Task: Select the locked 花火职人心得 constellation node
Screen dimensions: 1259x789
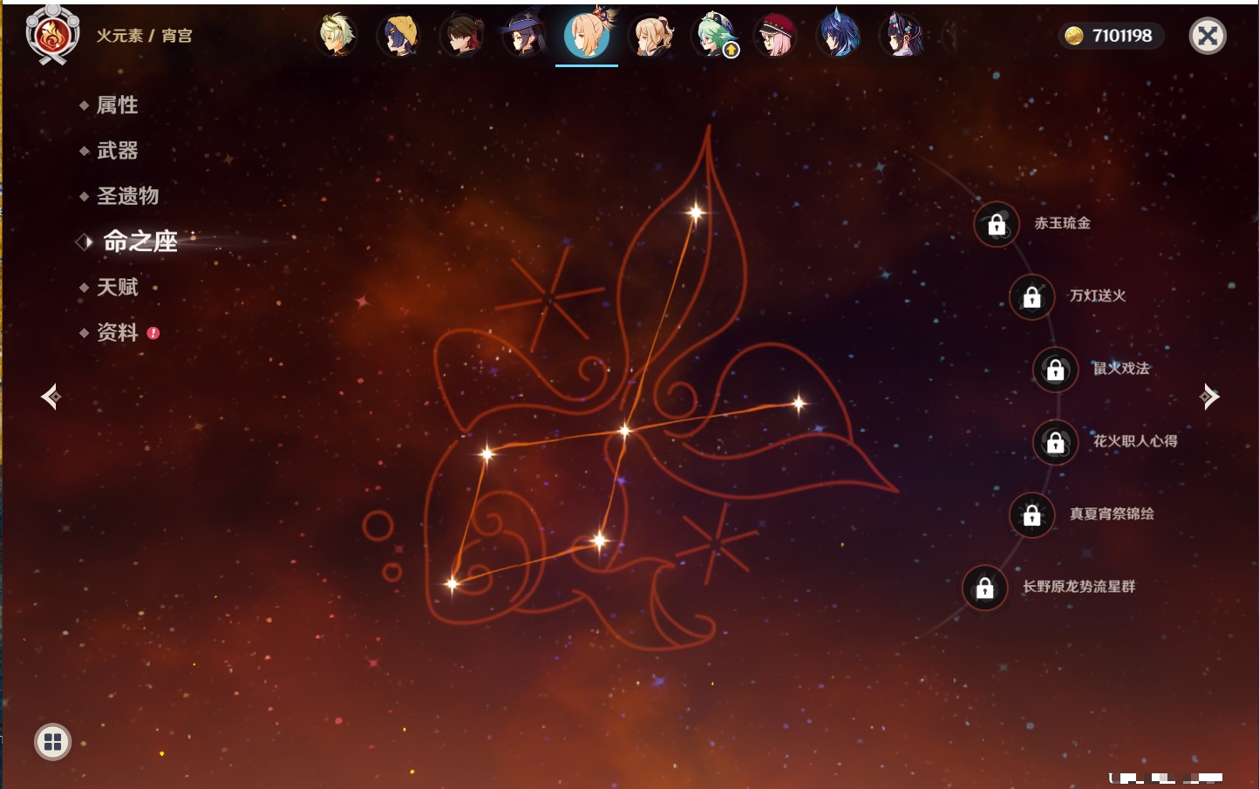Action: click(1056, 442)
